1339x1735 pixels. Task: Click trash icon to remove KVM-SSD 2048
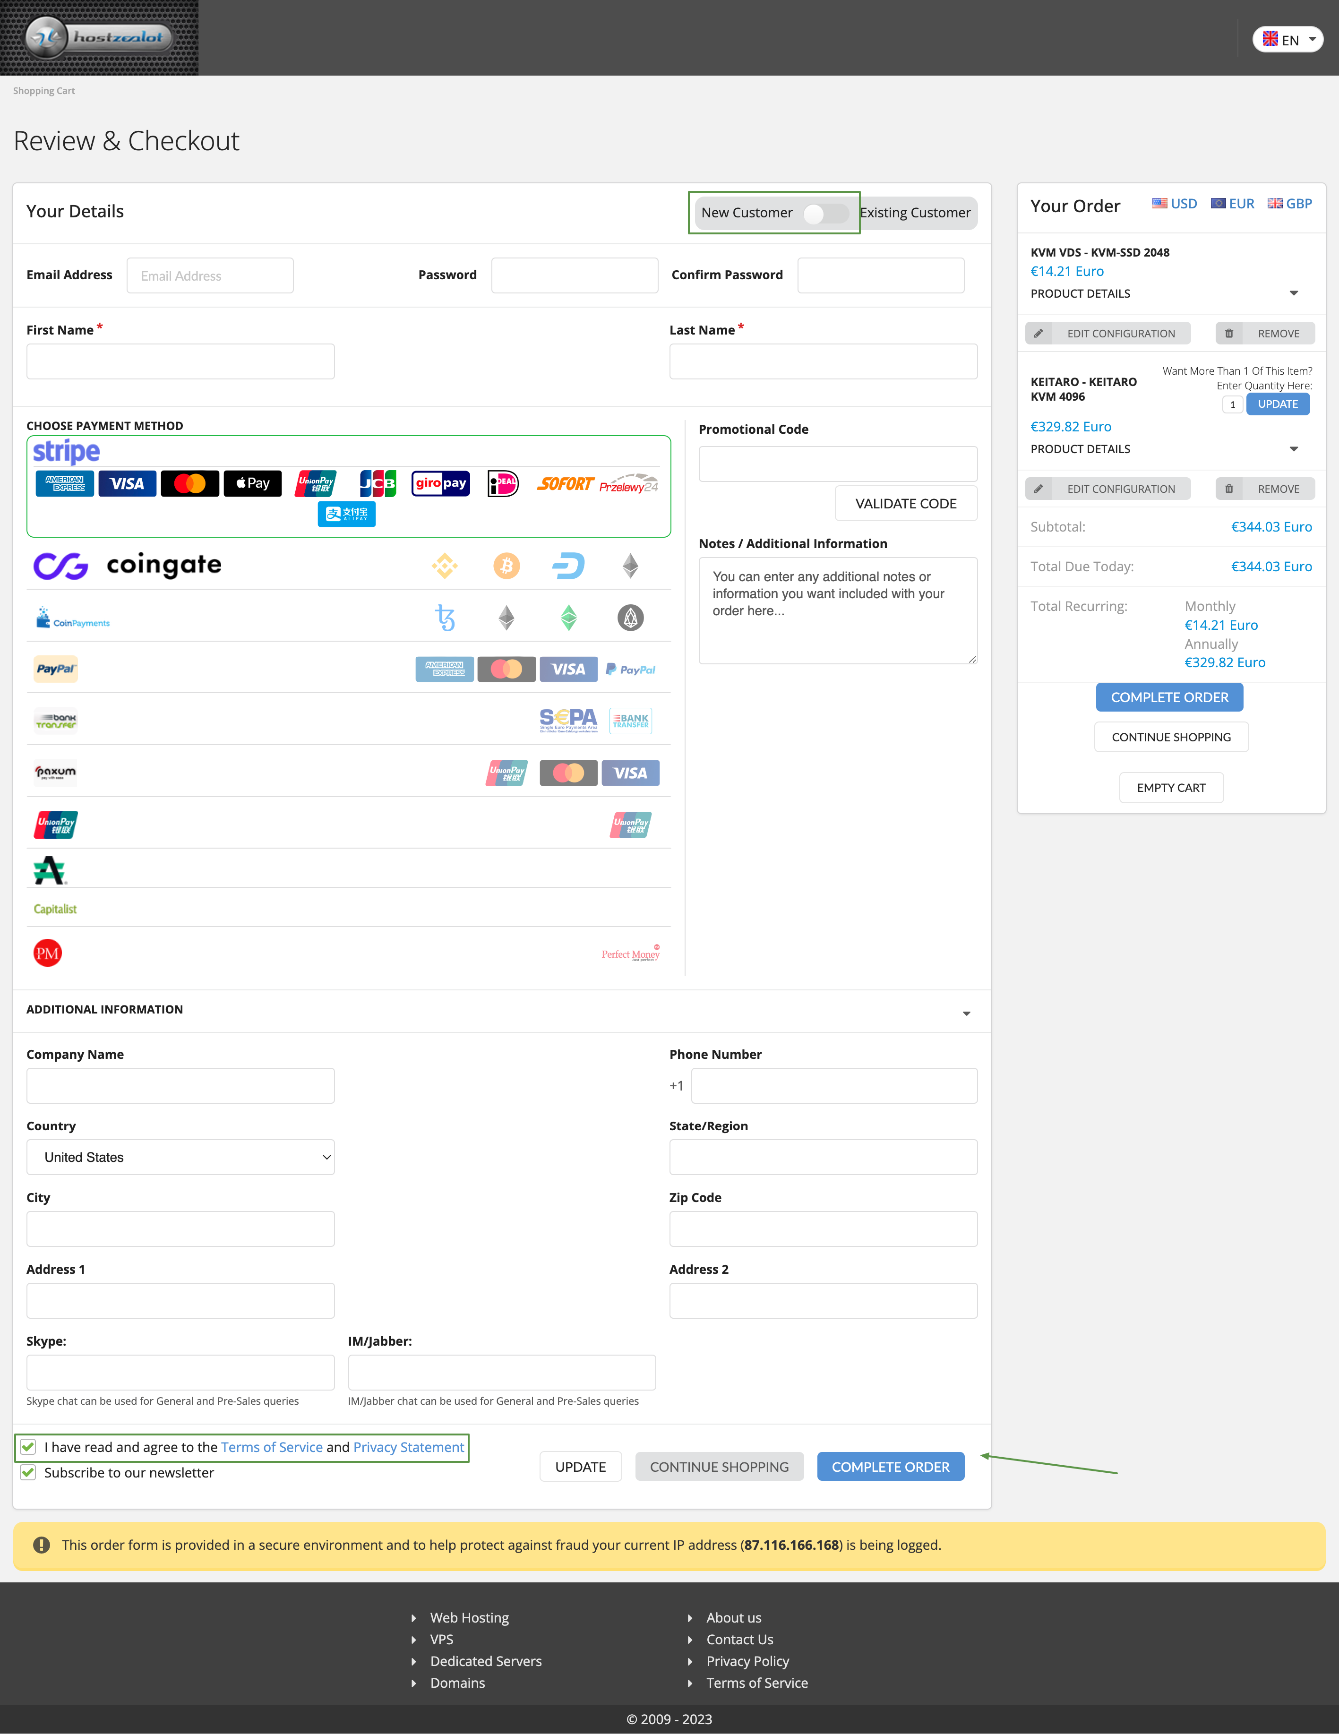click(x=1228, y=333)
